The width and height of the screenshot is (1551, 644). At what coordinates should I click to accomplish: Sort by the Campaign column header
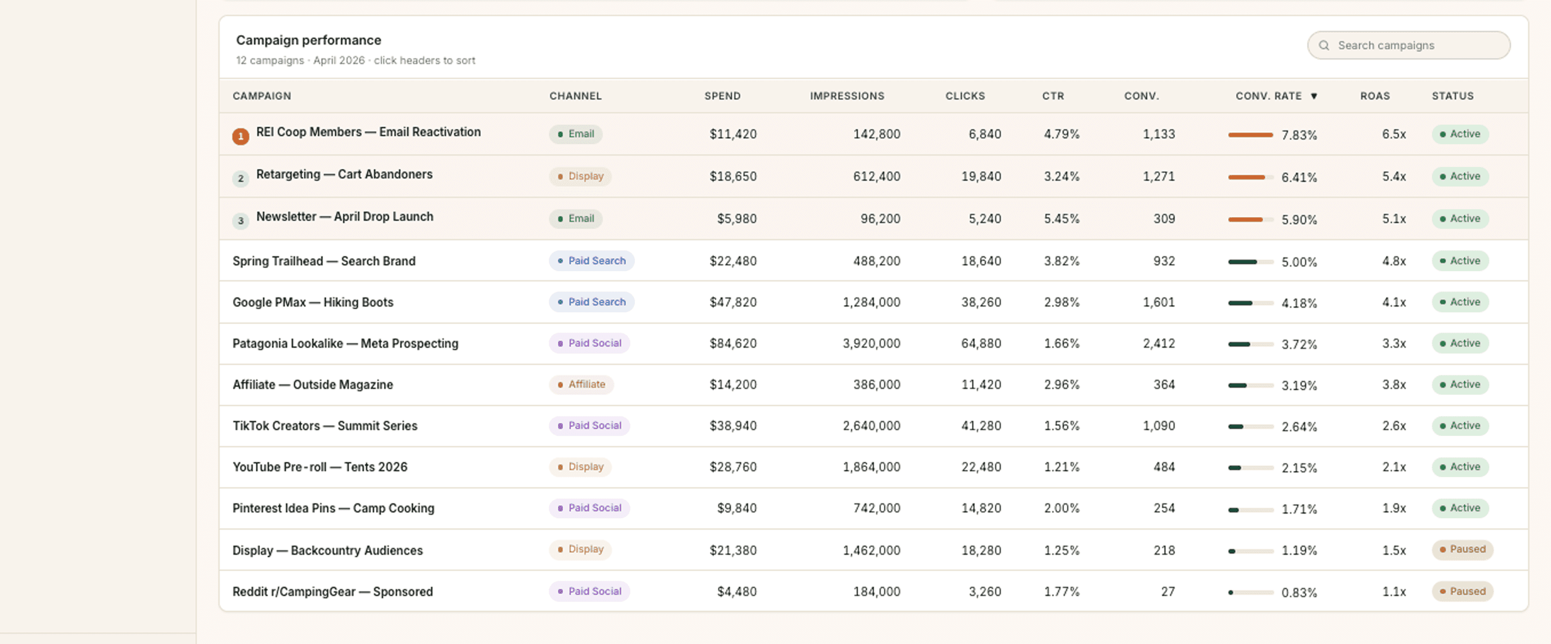[262, 96]
